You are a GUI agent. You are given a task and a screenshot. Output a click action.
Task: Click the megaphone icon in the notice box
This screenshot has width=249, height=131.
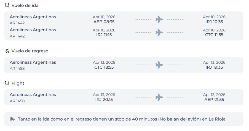pyautogui.click(x=13, y=119)
